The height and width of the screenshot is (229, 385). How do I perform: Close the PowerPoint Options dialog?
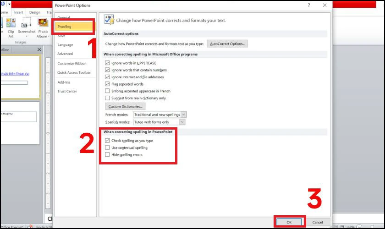[x=324, y=5]
